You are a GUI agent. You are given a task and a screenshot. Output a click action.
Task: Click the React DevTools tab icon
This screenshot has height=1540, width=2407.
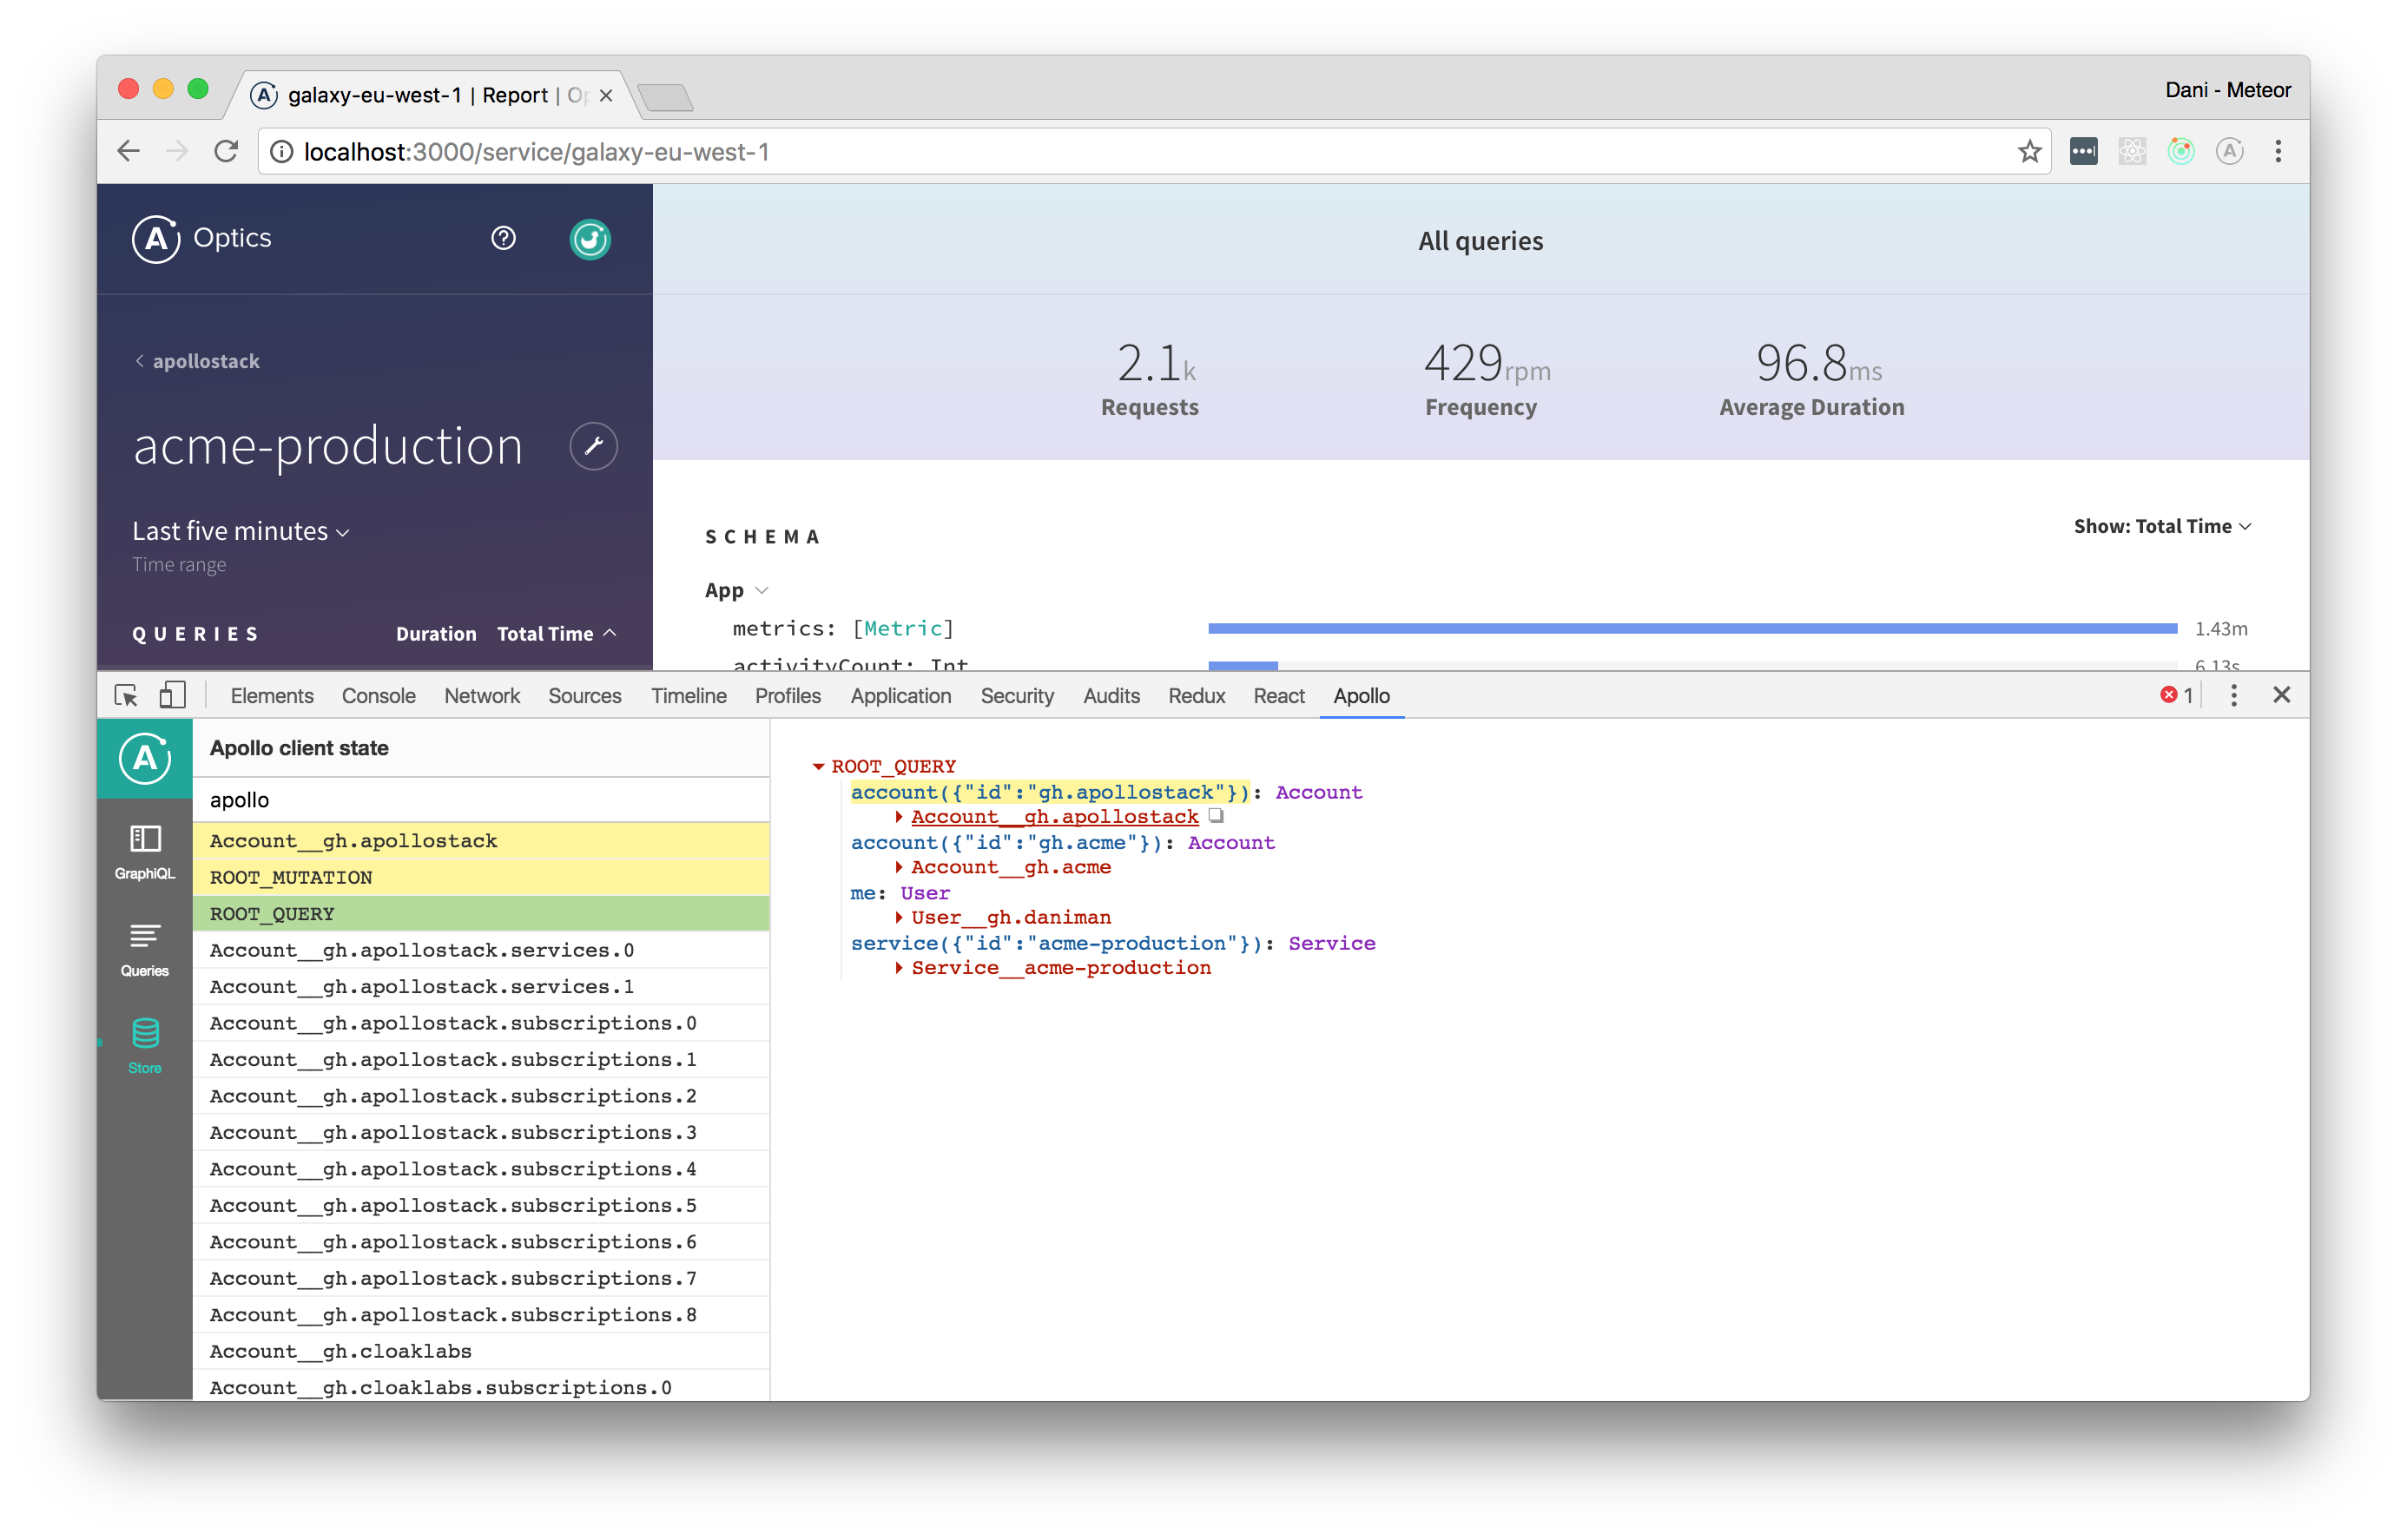click(1277, 694)
